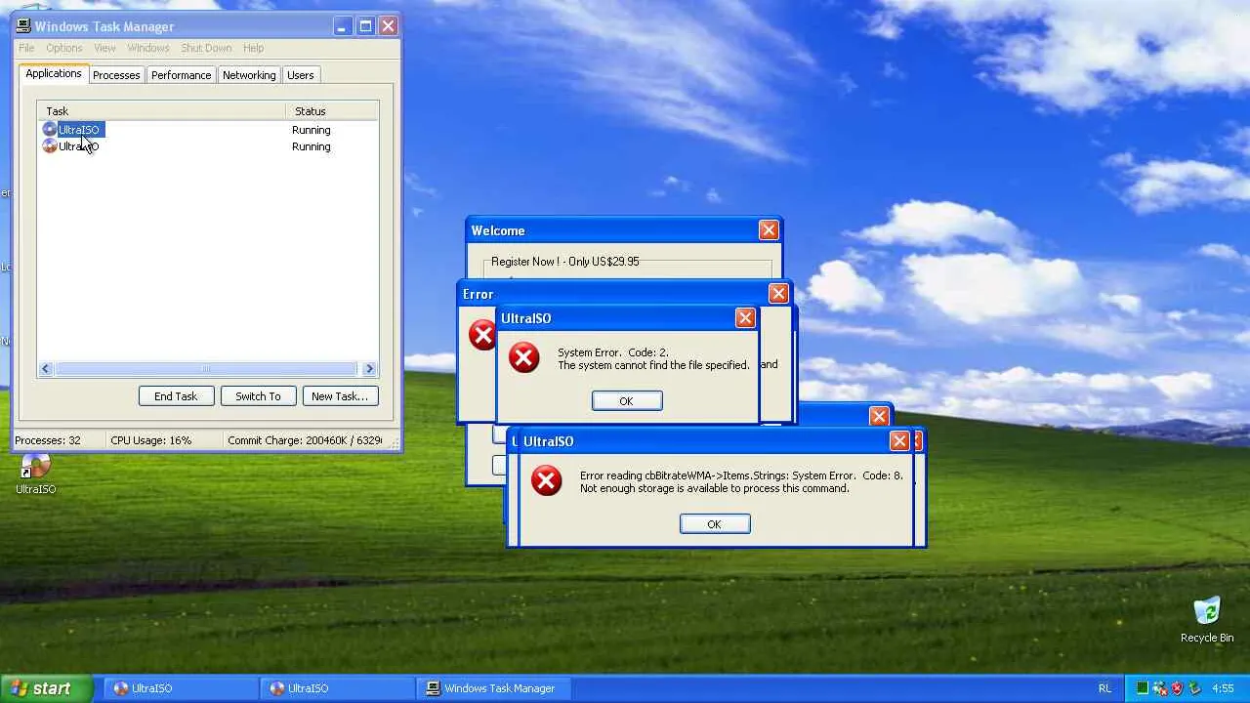Click the green CPU usage tray icon
Screen dimensions: 1250x703
tap(1141, 688)
